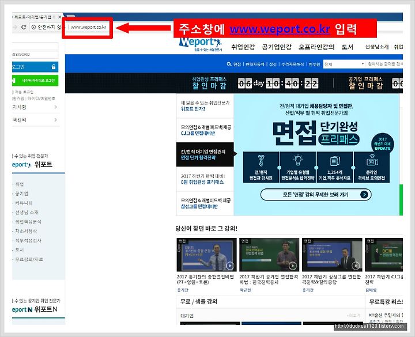Image resolution: width=415 pixels, height=337 pixels.
Task: Select the 현대자동차 quick search keyword
Action: 255,65
